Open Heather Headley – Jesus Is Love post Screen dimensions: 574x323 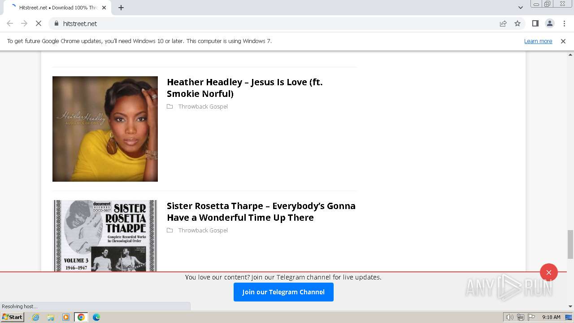click(x=245, y=88)
